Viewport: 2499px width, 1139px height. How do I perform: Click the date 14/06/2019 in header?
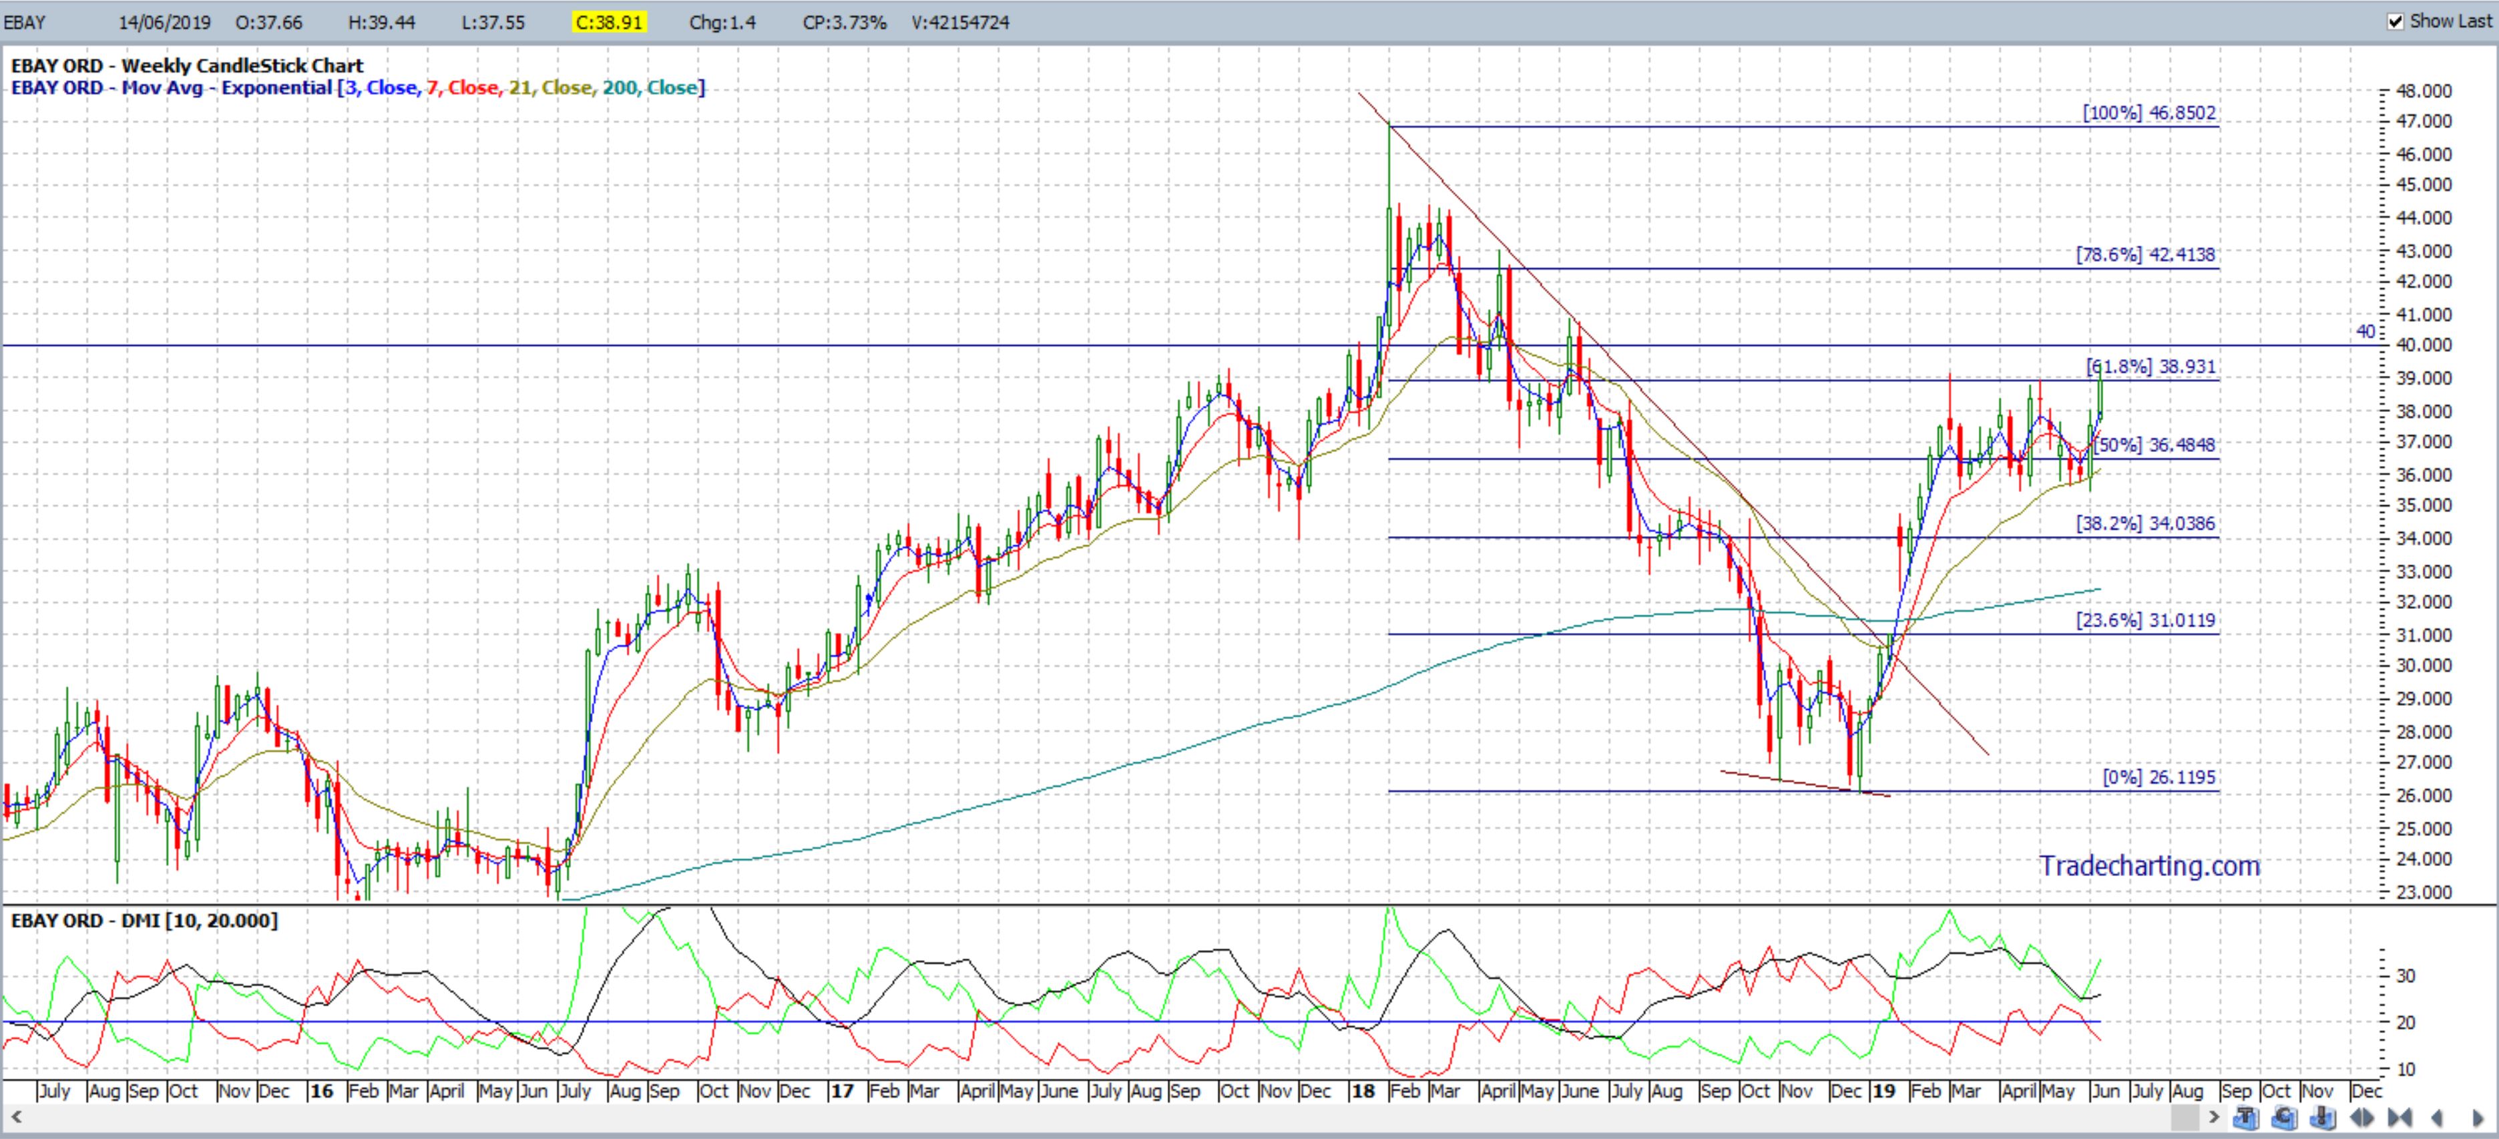[x=165, y=22]
